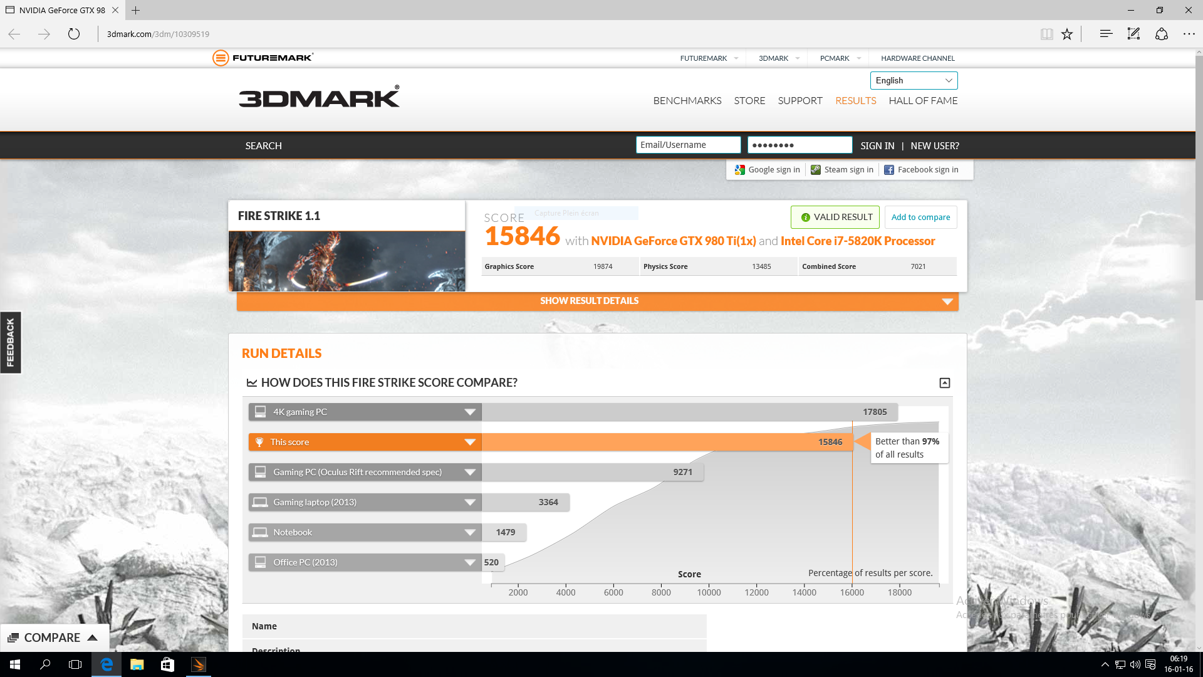Click the Email/Username input field

pos(688,145)
